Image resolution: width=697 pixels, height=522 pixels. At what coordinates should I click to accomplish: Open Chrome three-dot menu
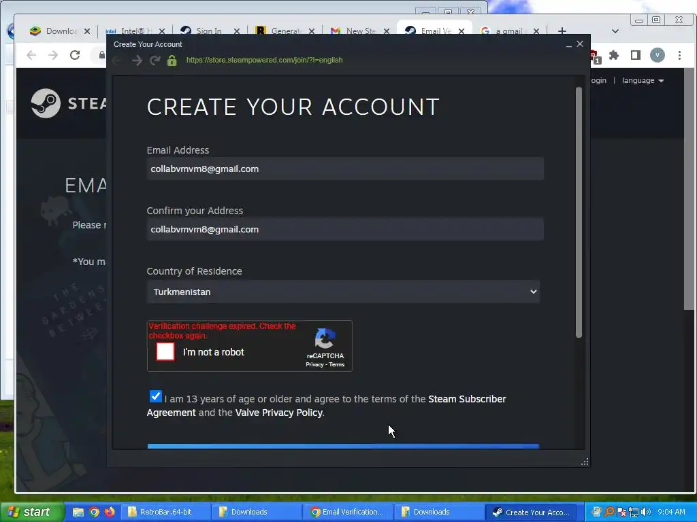(680, 55)
